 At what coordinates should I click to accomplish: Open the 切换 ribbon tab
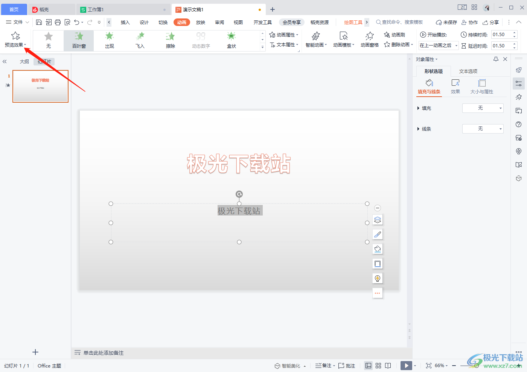point(163,22)
